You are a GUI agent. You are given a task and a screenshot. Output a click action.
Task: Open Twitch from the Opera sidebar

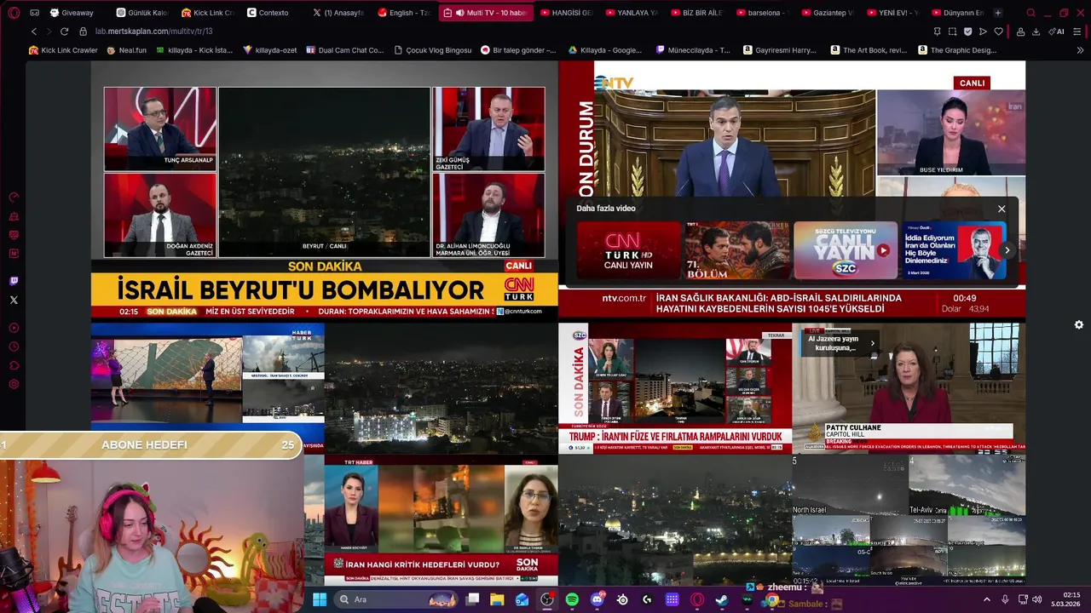14,281
